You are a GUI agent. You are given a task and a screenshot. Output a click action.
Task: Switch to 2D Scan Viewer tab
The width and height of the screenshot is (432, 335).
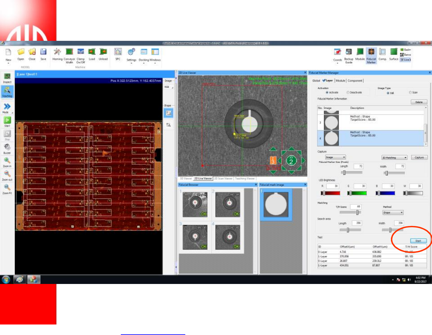point(223,179)
